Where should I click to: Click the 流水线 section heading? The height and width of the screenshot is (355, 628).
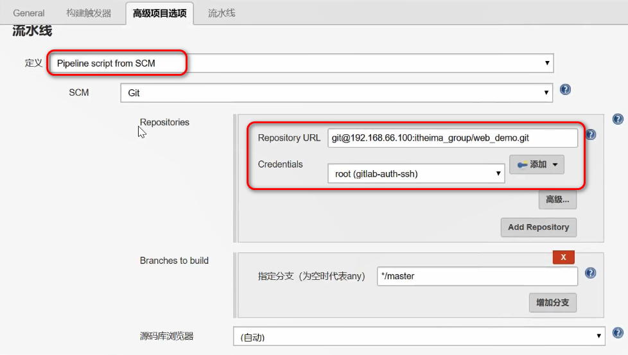(x=32, y=31)
